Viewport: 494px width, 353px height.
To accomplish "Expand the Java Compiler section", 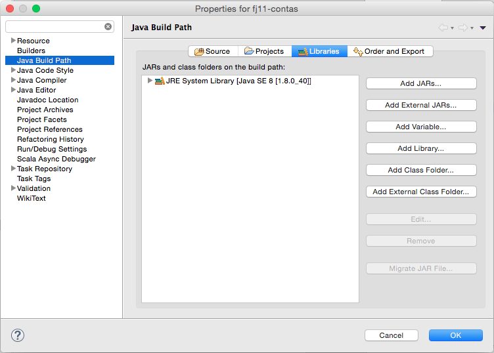I will pyautogui.click(x=12, y=80).
